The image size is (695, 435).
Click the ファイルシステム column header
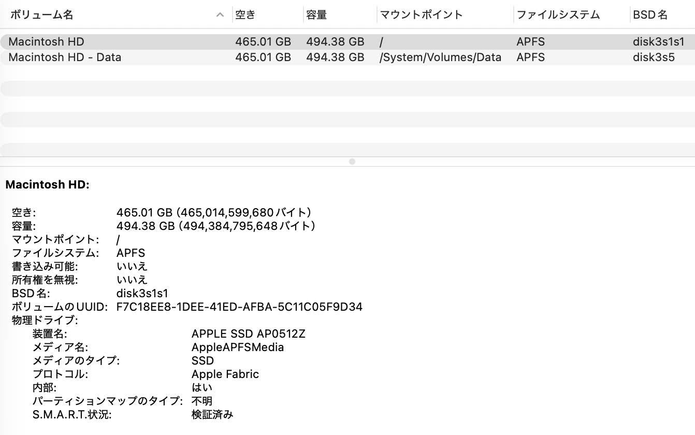[x=558, y=15]
